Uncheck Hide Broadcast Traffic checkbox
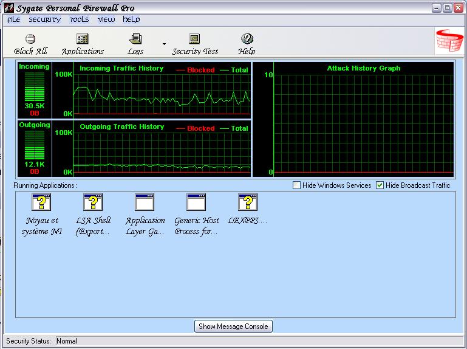The image size is (467, 349). 380,185
